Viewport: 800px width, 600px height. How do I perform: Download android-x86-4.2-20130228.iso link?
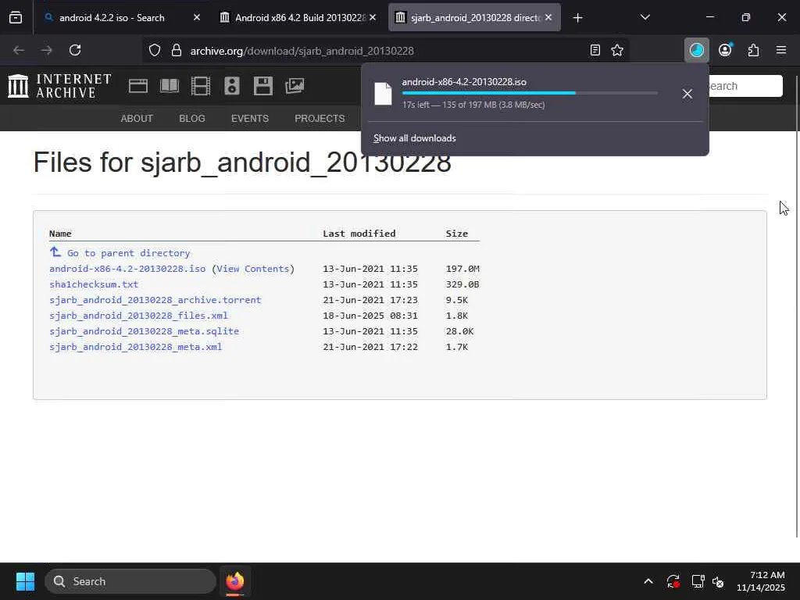coord(127,269)
